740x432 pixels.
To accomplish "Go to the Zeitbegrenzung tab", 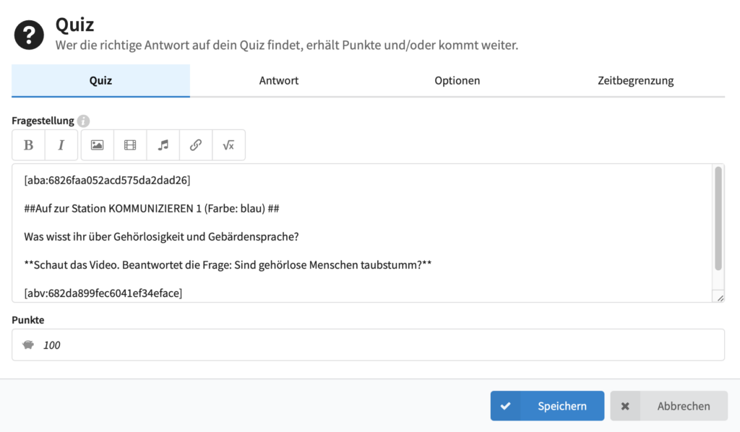I will tap(635, 81).
